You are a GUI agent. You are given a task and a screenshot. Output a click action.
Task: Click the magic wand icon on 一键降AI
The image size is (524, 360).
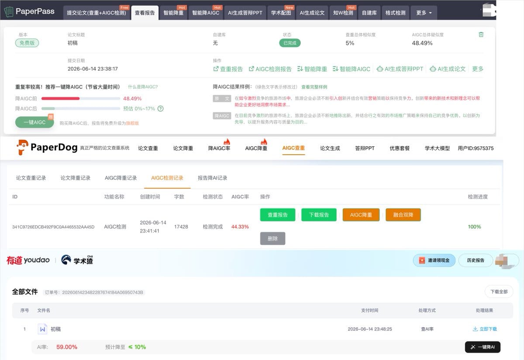(472, 347)
